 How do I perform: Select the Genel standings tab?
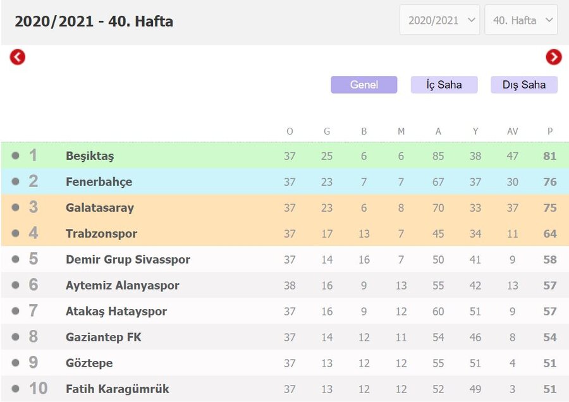pyautogui.click(x=364, y=85)
